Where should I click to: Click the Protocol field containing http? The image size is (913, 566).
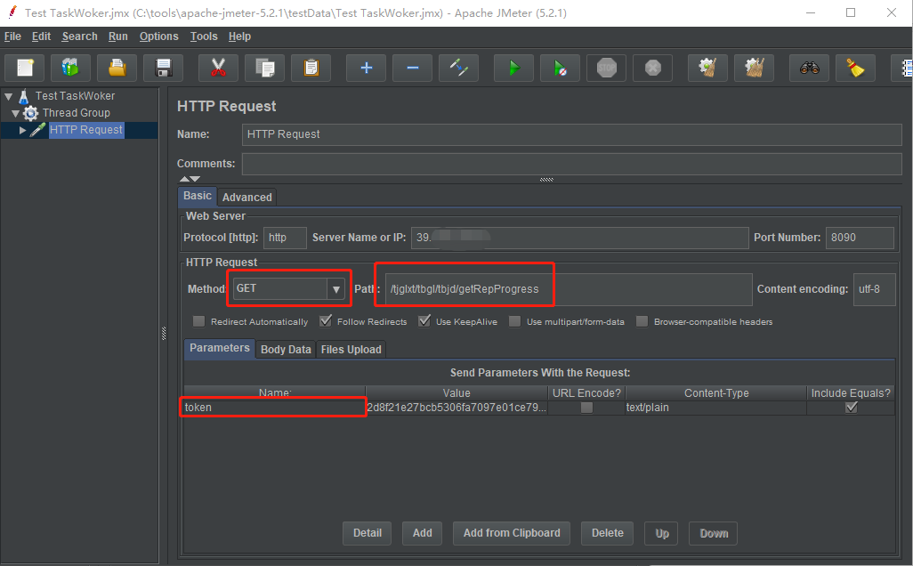pyautogui.click(x=286, y=238)
